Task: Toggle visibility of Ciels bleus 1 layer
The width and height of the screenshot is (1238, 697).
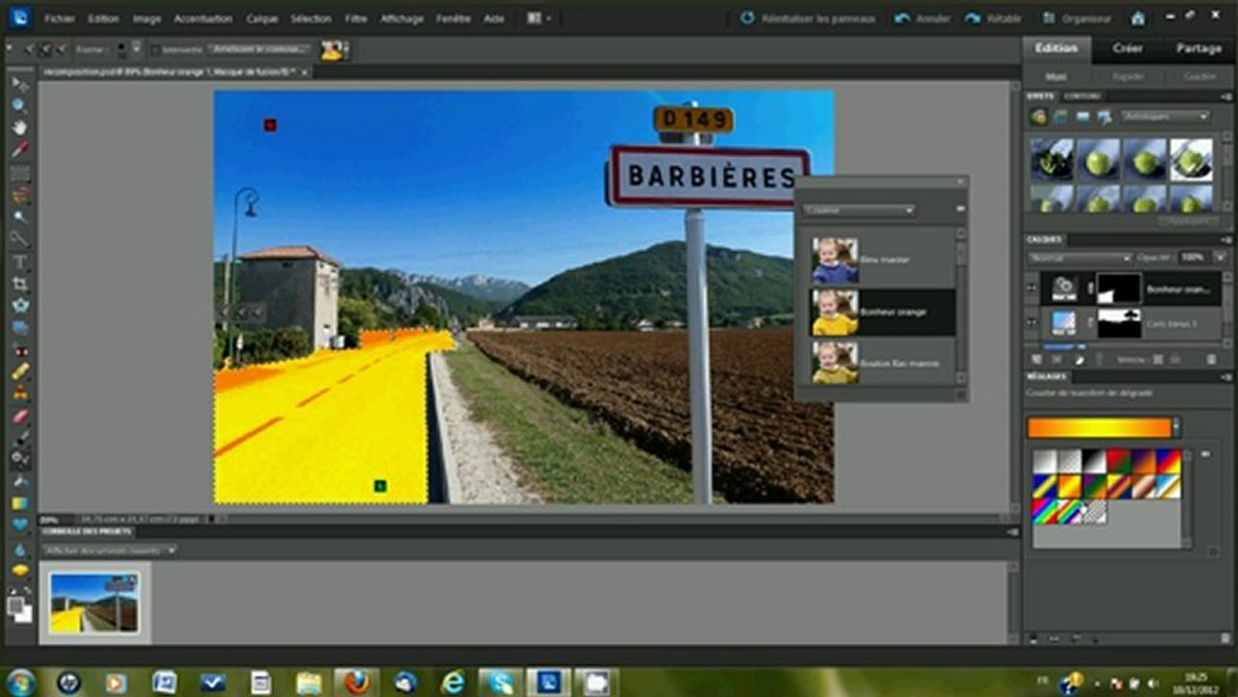Action: (1032, 322)
